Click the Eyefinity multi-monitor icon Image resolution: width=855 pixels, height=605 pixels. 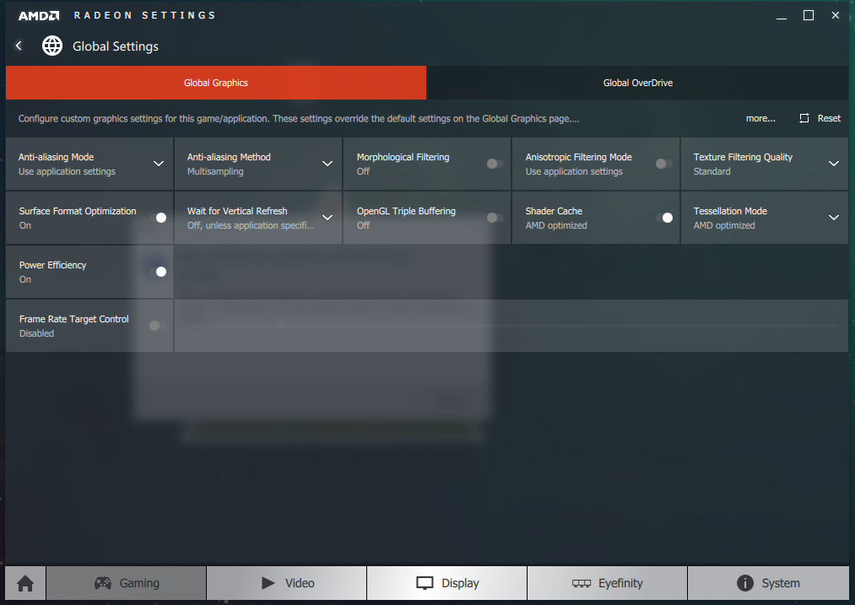(x=582, y=583)
